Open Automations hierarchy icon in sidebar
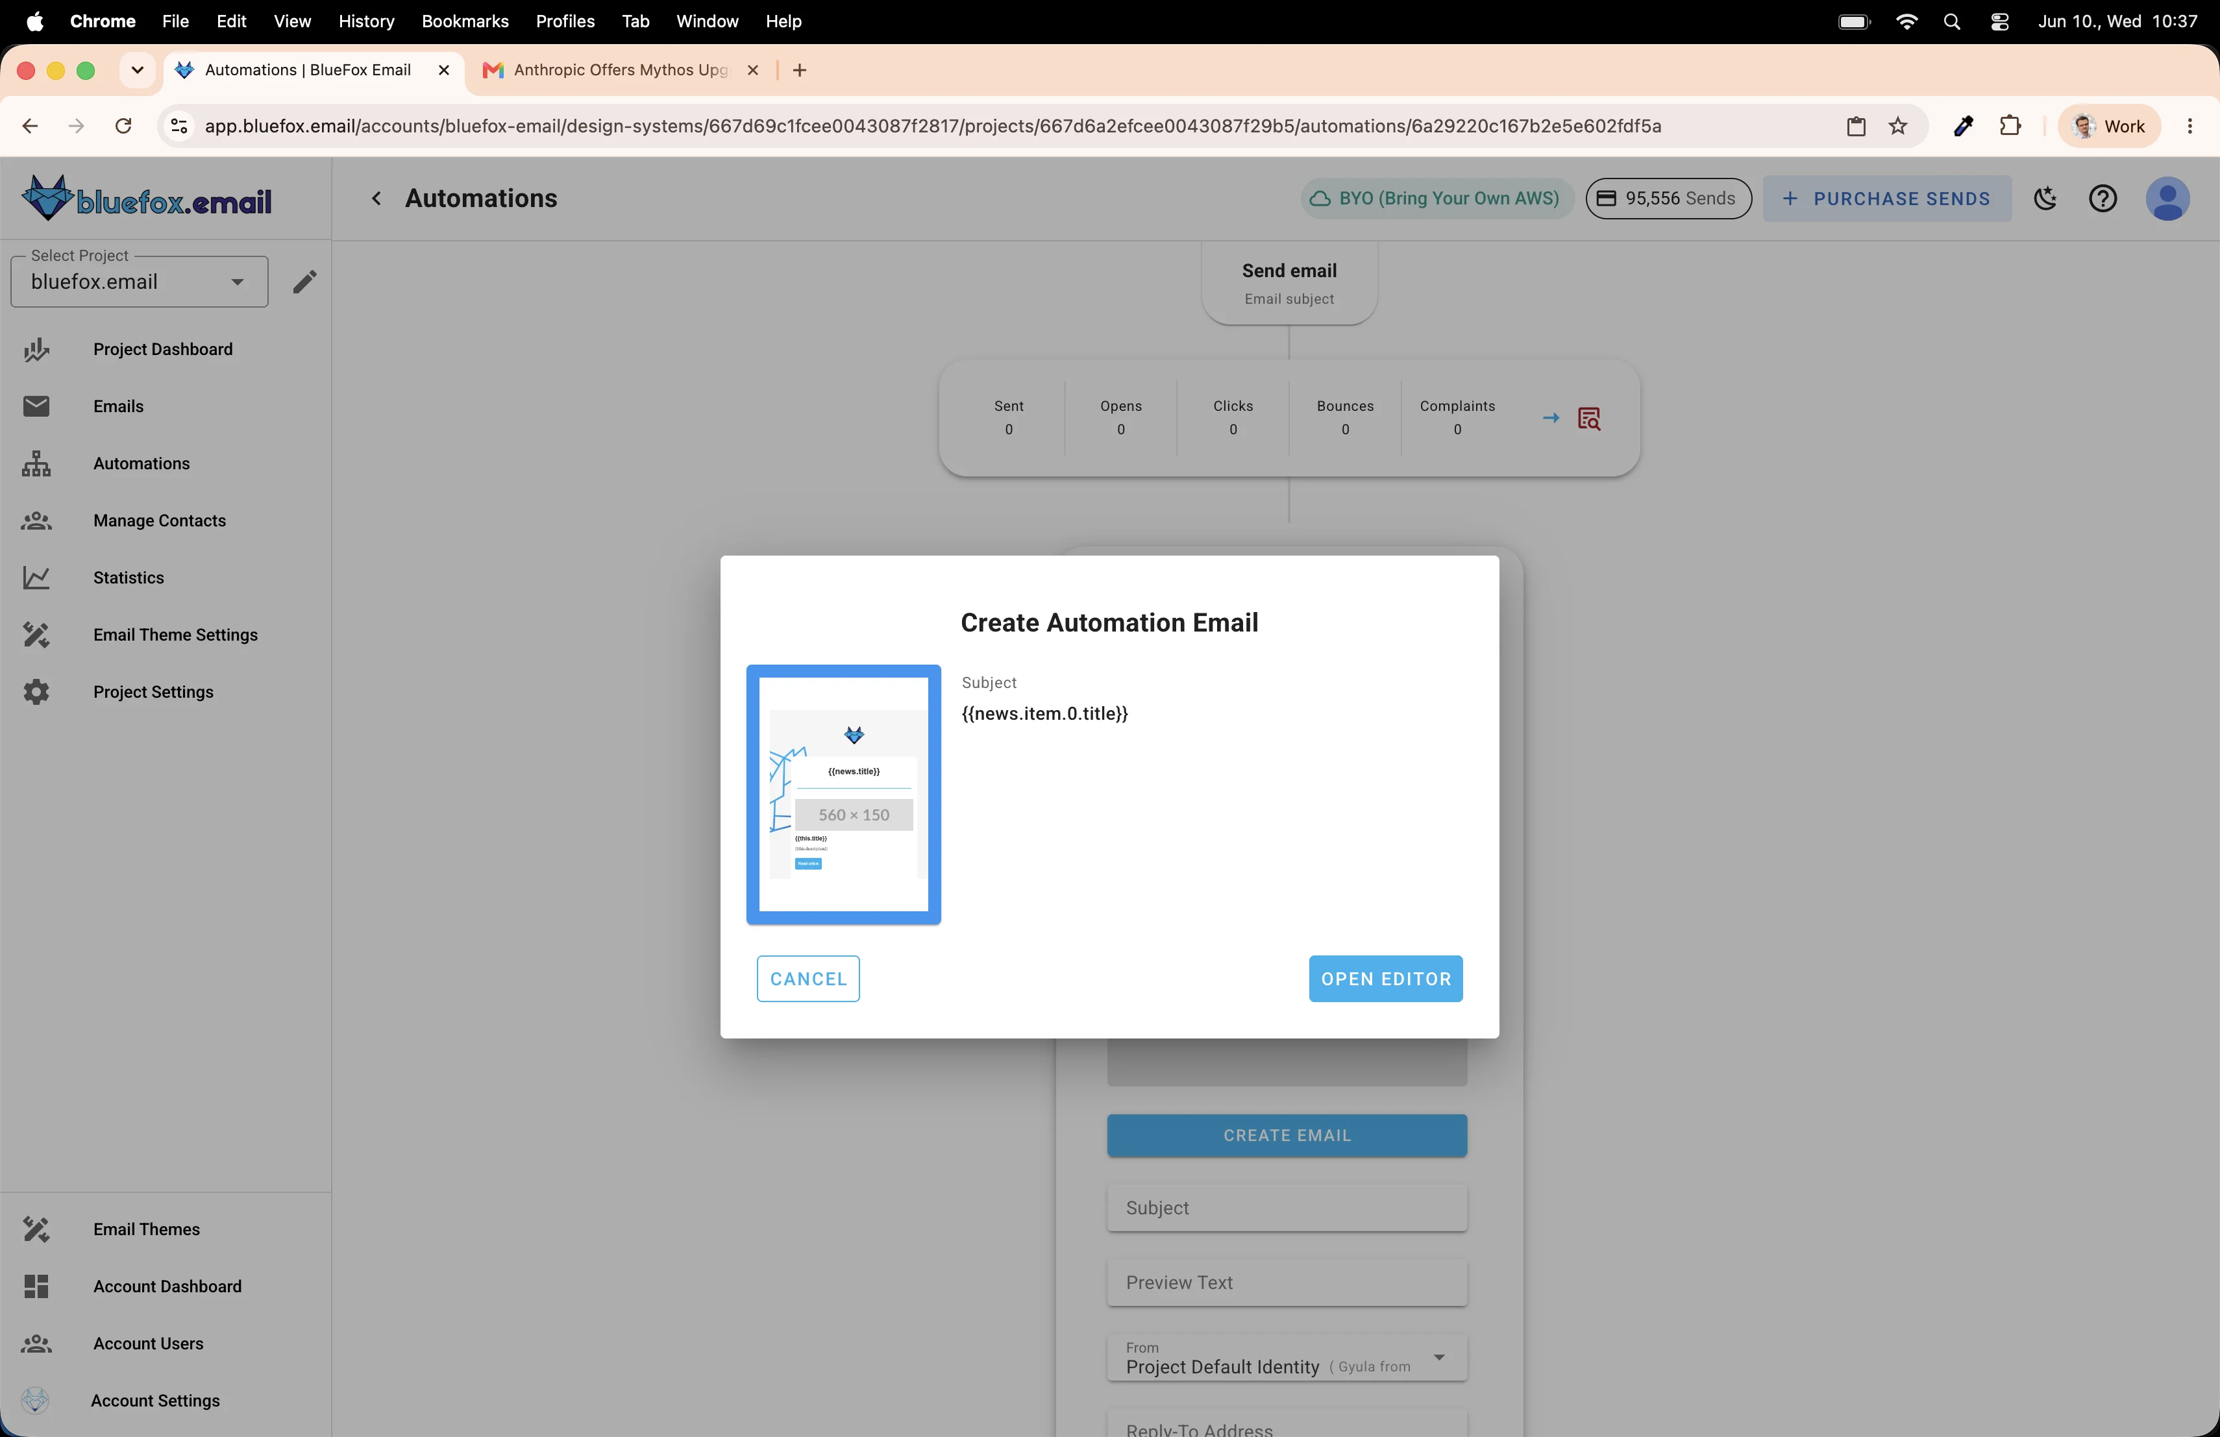This screenshot has height=1437, width=2220. click(x=36, y=463)
